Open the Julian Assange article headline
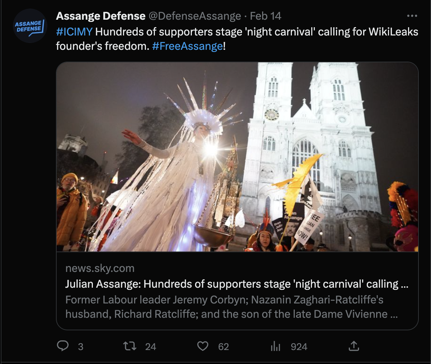The width and height of the screenshot is (431, 364). pyautogui.click(x=236, y=284)
